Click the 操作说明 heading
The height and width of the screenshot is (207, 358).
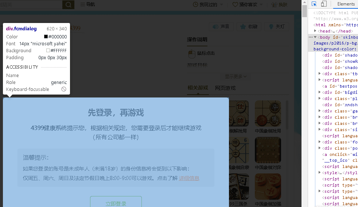tap(197, 39)
